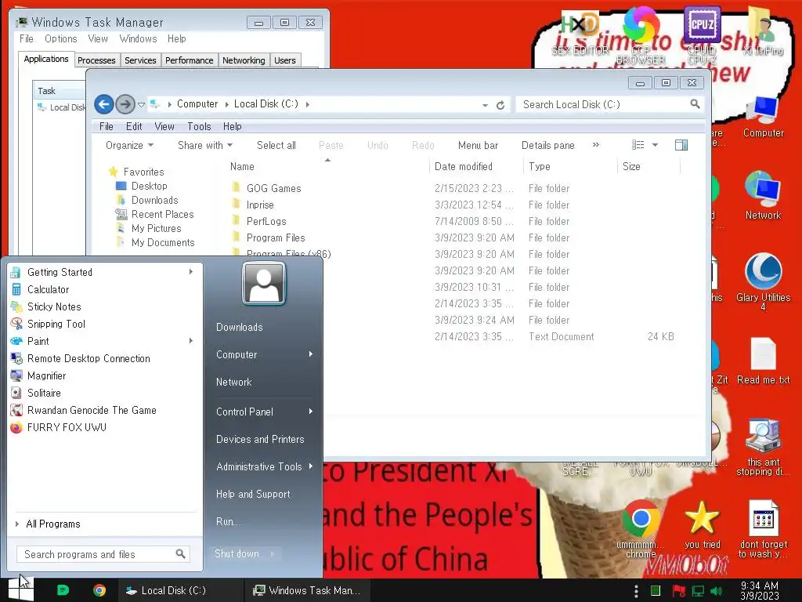The width and height of the screenshot is (802, 602).
Task: Click Shut down in Start menu
Action: (237, 554)
